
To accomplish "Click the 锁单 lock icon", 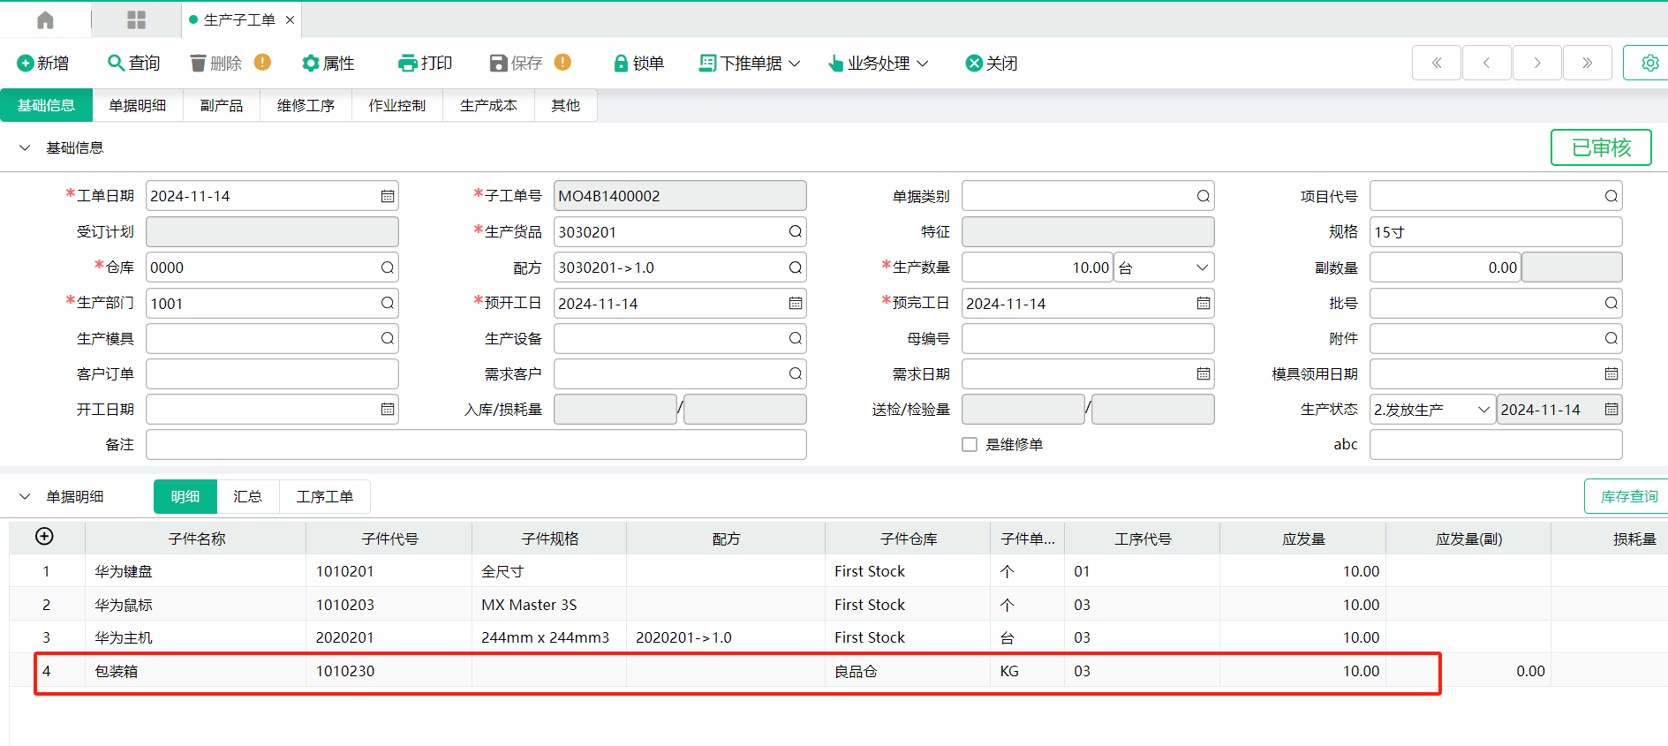I will click(621, 64).
